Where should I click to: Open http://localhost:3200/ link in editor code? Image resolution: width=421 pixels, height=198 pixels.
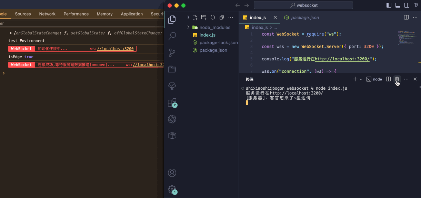(x=342, y=59)
